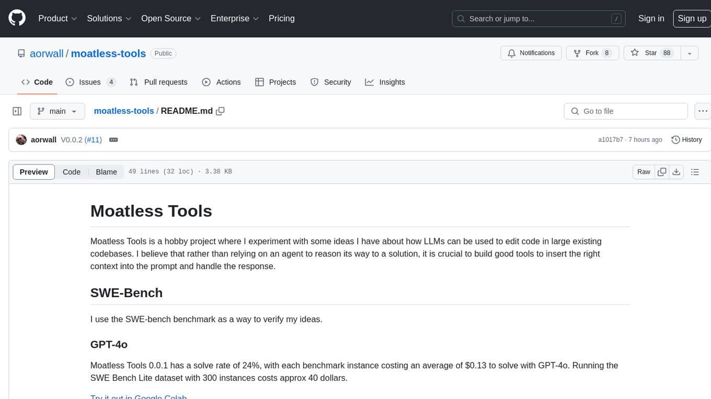Switch to the Pull requests tab
This screenshot has height=399, width=711.
(158, 82)
